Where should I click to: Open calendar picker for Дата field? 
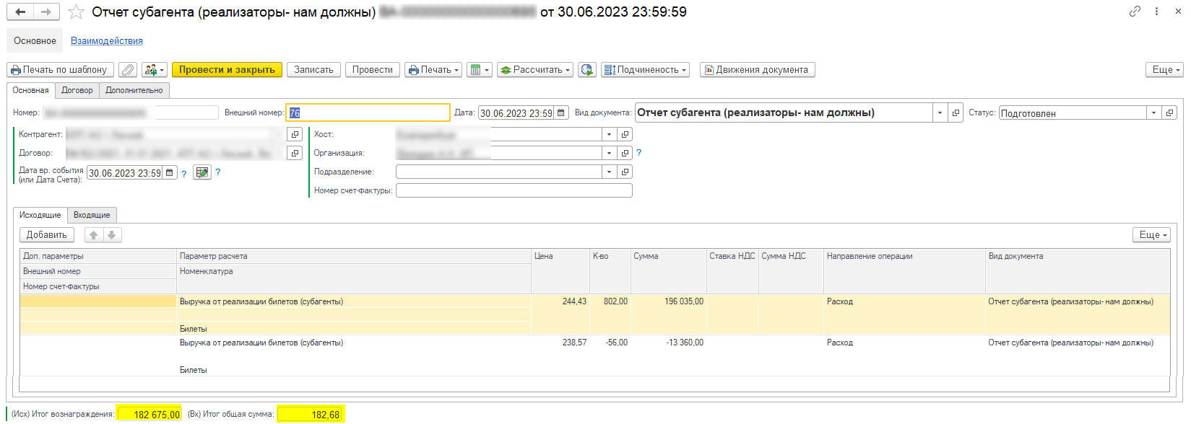(x=561, y=113)
